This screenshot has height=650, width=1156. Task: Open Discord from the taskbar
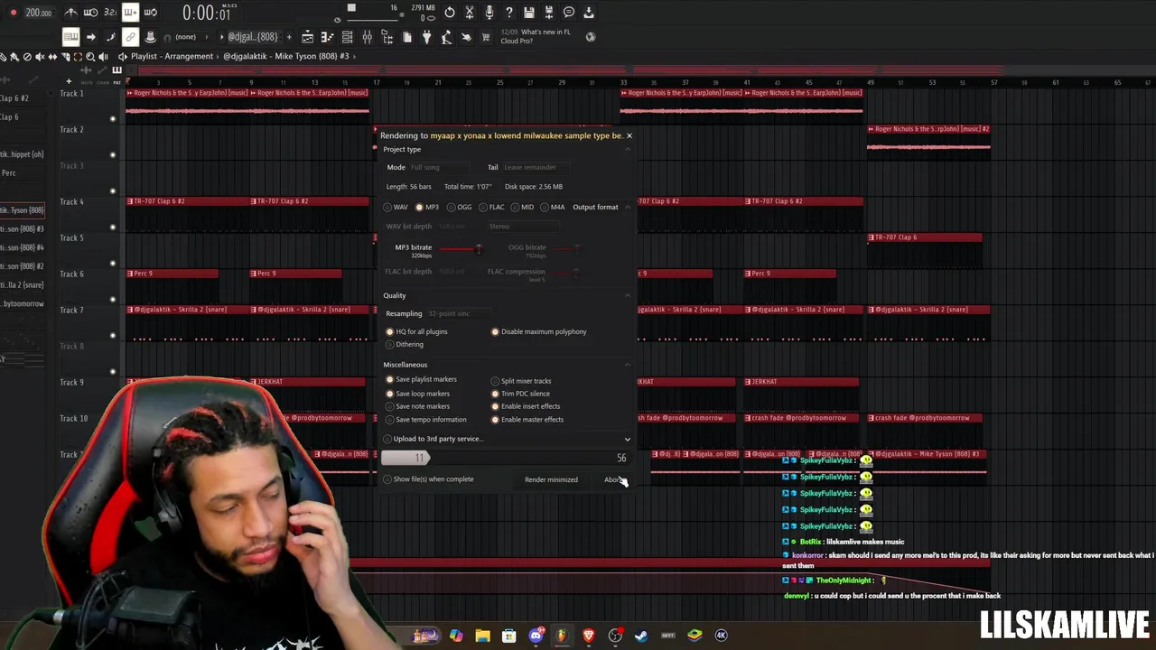[x=536, y=636]
